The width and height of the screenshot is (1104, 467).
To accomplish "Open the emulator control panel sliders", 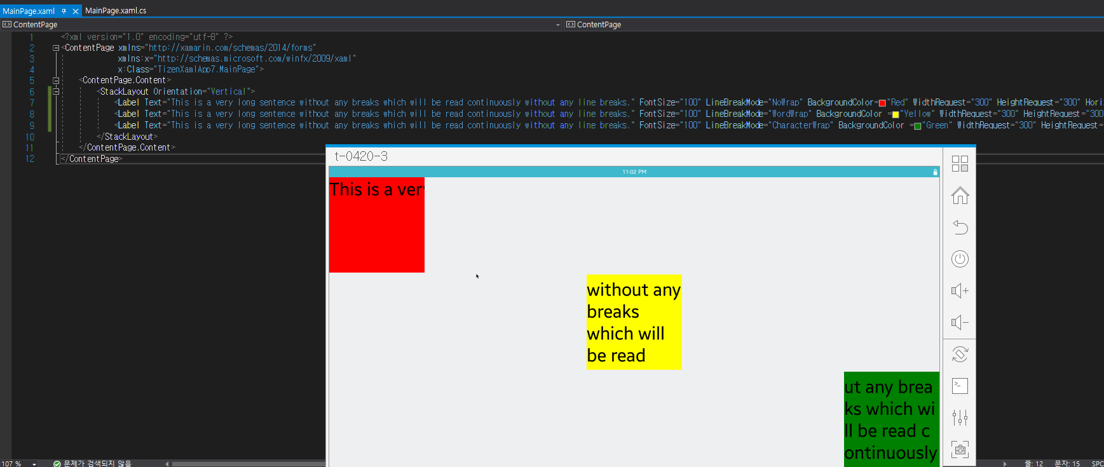I will 960,417.
